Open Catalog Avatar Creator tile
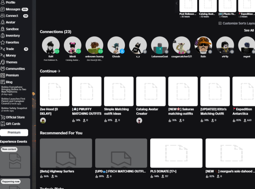The height and width of the screenshot is (189, 255). [151, 92]
